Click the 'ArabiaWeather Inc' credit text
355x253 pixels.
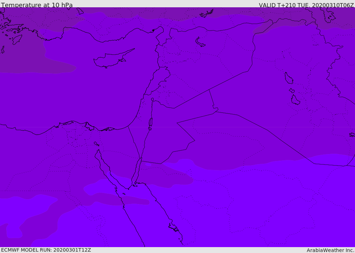pos(330,250)
